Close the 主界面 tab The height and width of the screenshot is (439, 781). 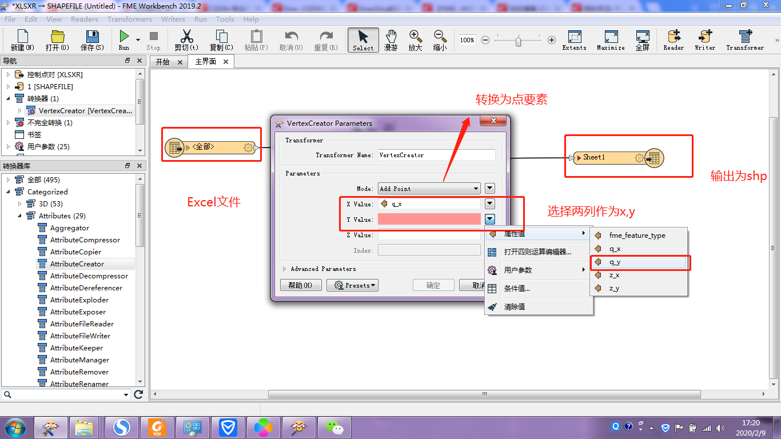(226, 62)
